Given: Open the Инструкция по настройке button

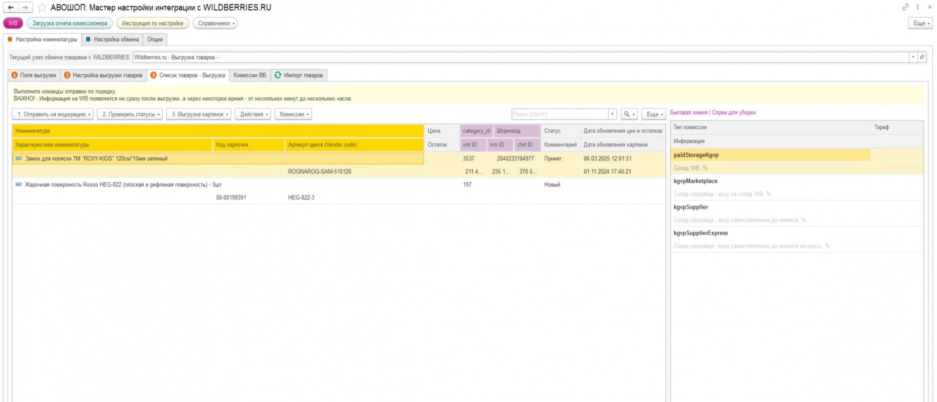Looking at the screenshot, I should coord(152,23).
